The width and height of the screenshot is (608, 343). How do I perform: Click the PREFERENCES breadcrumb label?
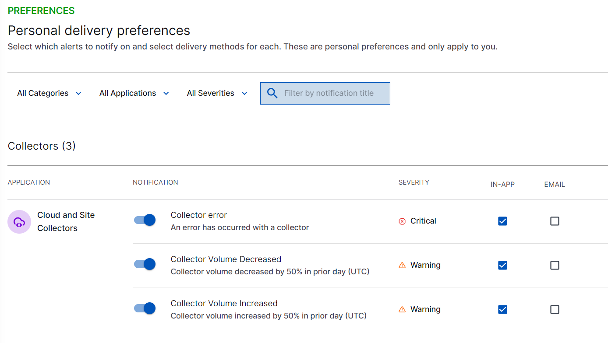tap(41, 10)
